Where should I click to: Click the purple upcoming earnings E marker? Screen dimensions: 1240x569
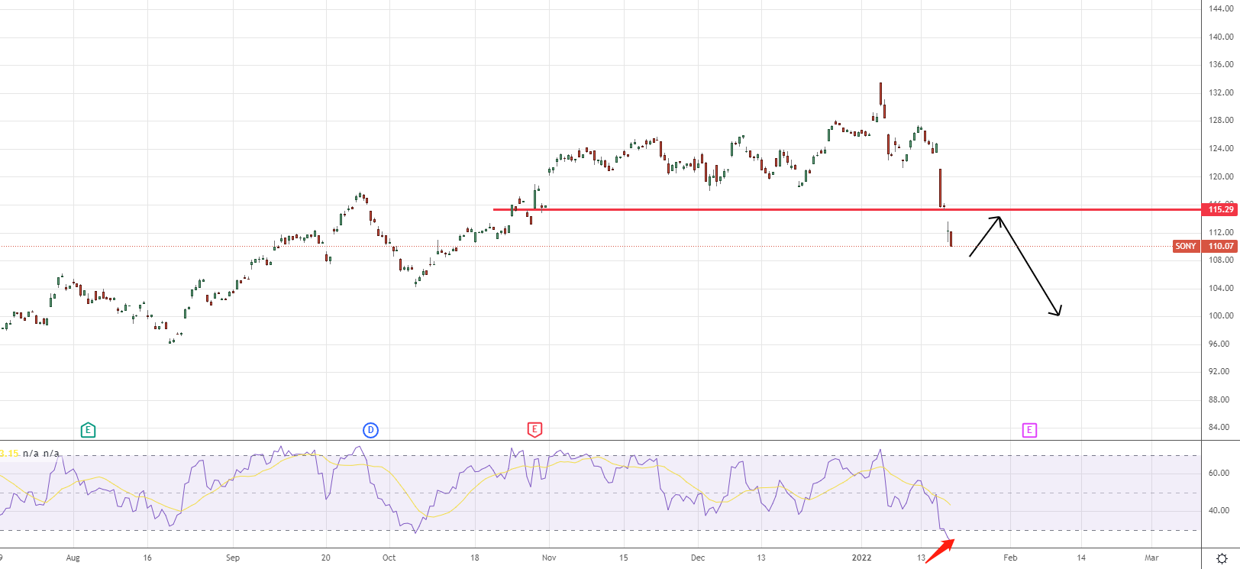(1029, 430)
